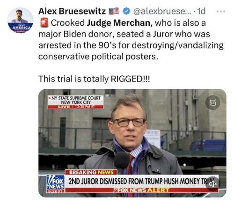
Task: Click the blue verified checkmark badge
Action: pos(126,11)
